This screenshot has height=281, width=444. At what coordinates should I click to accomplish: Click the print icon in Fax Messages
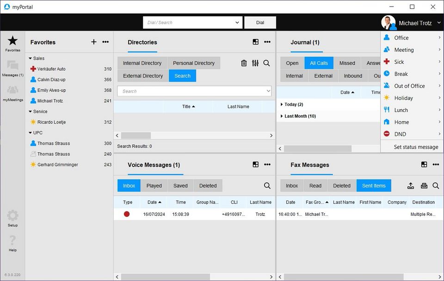click(x=424, y=185)
